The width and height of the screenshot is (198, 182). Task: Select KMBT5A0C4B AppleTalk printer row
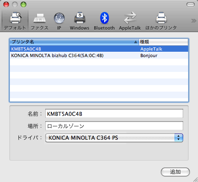[x=99, y=49]
